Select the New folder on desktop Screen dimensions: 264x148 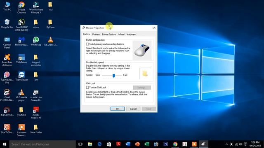pyautogui.click(x=36, y=129)
